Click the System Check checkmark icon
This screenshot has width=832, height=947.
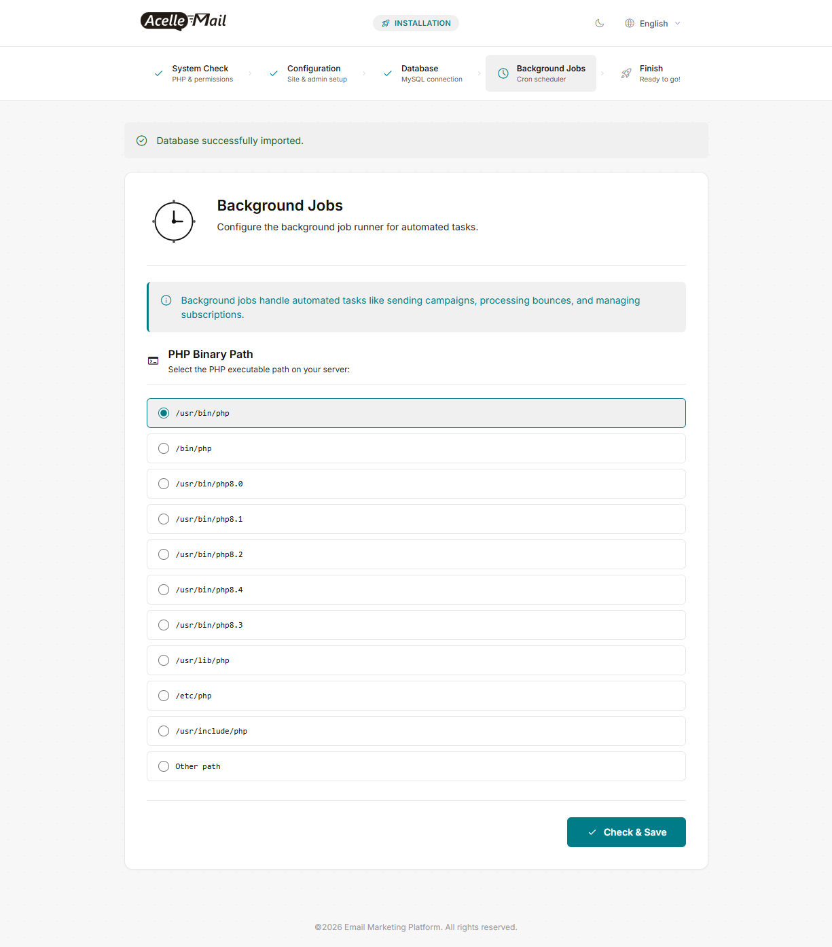click(x=158, y=73)
